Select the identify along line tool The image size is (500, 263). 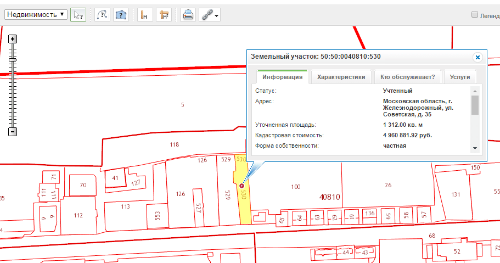click(102, 15)
